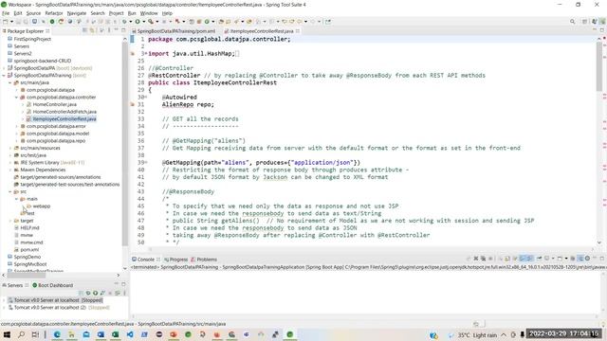Click Remove All Terminated Launches icon in Console

point(483,259)
